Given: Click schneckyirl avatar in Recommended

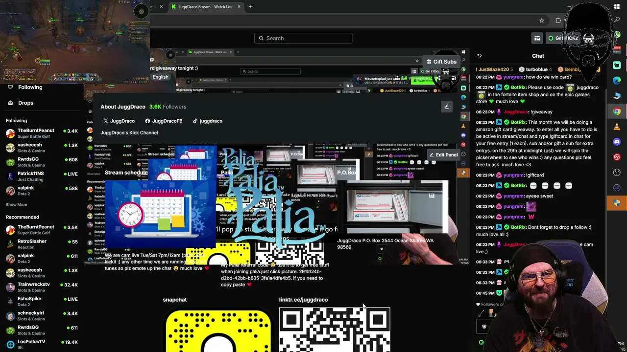Looking at the screenshot, I should click(x=10, y=316).
